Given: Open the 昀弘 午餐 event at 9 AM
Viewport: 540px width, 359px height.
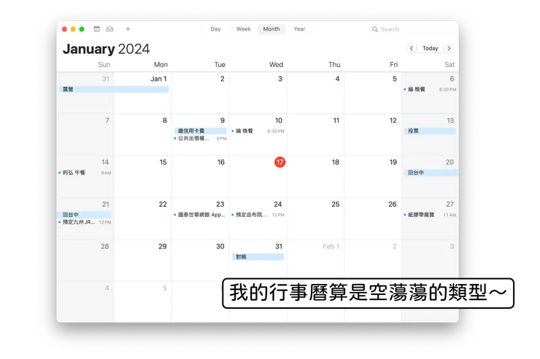Looking at the screenshot, I should [x=85, y=173].
